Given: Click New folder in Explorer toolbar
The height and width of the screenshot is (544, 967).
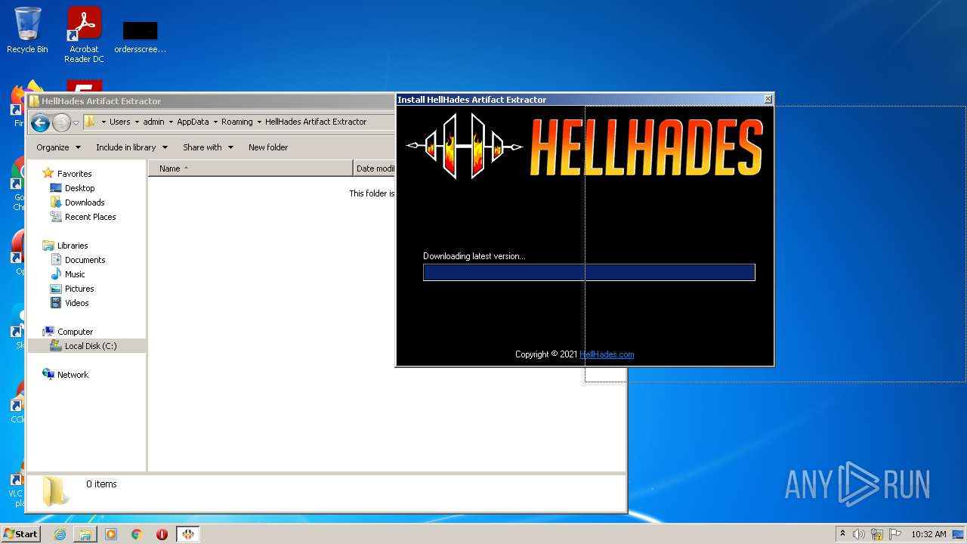Looking at the screenshot, I should click(x=268, y=147).
